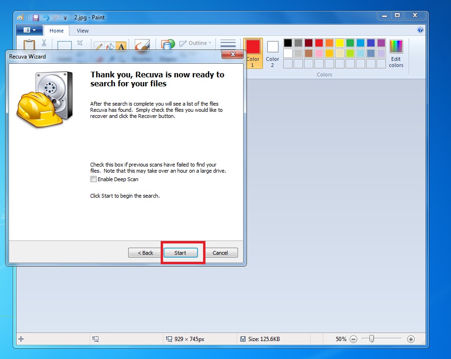Viewport: 451px width, 359px height.
Task: Pick the pink color swatch
Action: [x=319, y=53]
